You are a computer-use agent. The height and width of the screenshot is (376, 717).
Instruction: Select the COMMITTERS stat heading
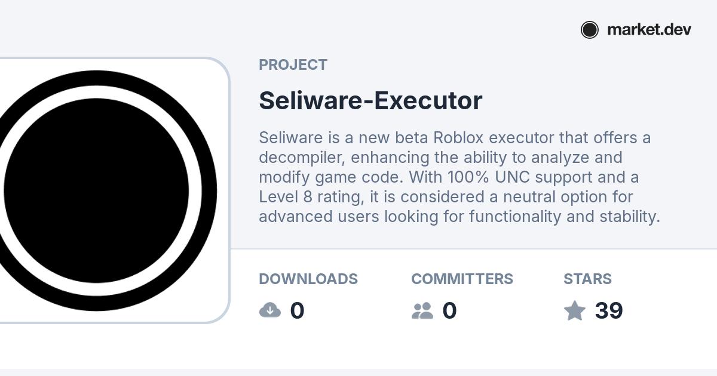click(462, 279)
